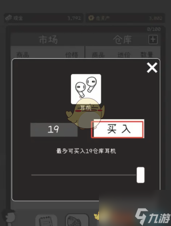The width and height of the screenshot is (171, 226).
Task: Click the 总资产 total assets coin icon
Action: tap(91, 18)
